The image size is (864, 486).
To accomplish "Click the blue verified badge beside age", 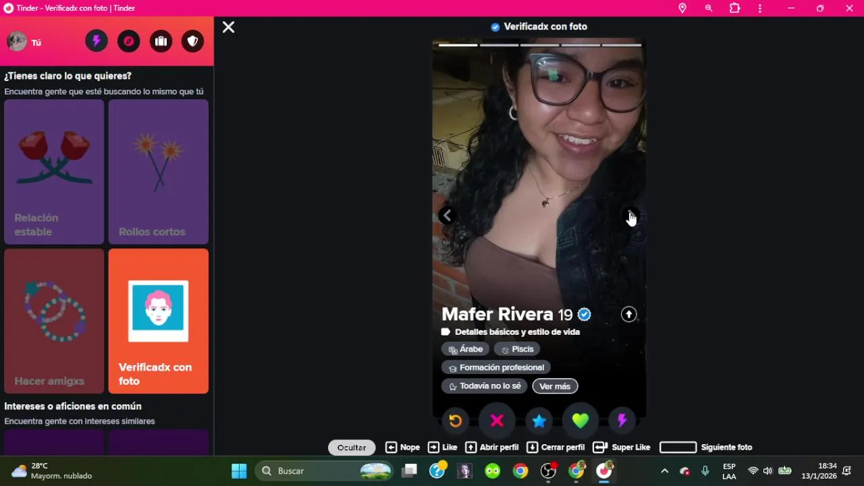I will point(585,315).
